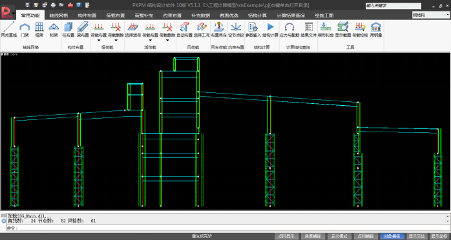451x240 pixels.
Task: Expand the 活荷载 荷载删除 dropdown arrow
Action: point(167,41)
